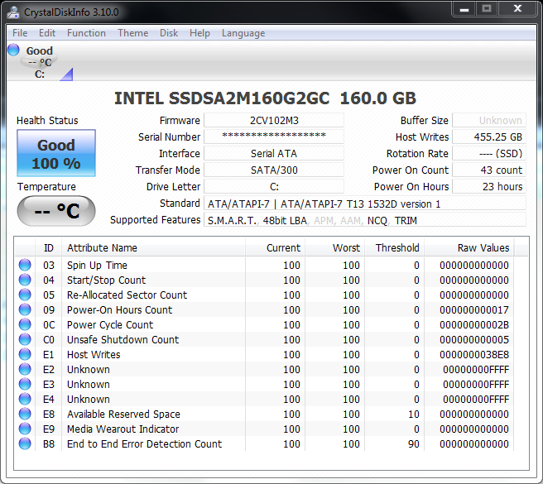Viewport: 543px width, 484px height.
Task: Click the Power Cycle Count status orb
Action: [x=25, y=324]
